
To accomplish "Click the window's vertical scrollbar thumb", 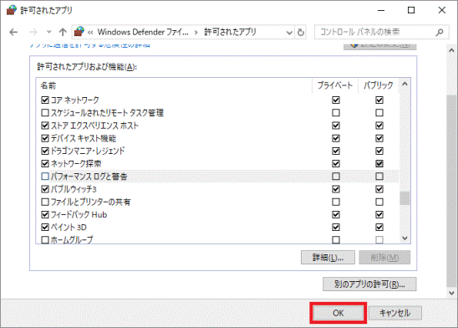I will click(451, 191).
